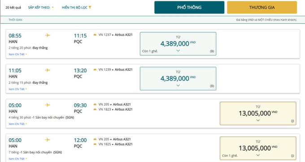Click plane icon on 05:00–09:30 flight
Viewport: 305px width, 162px height.
point(48,105)
